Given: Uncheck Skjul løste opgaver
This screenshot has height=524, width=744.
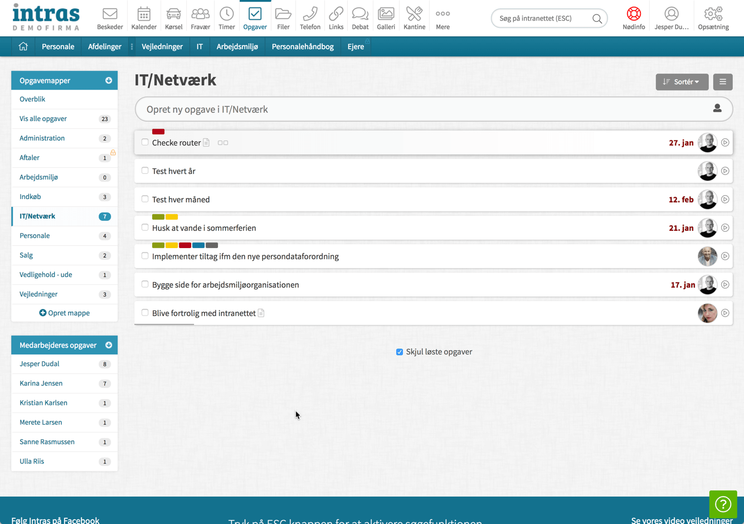Looking at the screenshot, I should coord(400,352).
